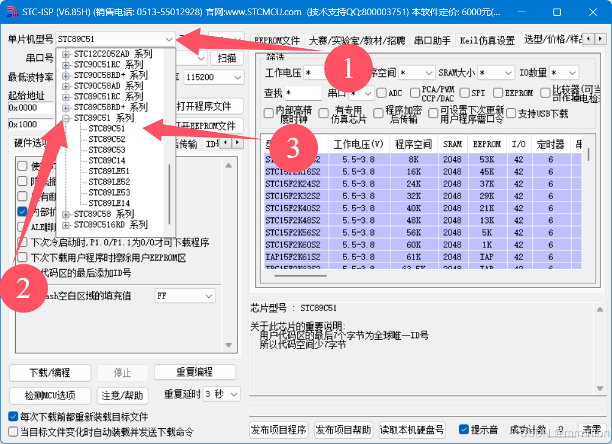Viewport: 612px width, 444px height.
Task: Expand the STC89C58 系列 tree node
Action: 65,214
